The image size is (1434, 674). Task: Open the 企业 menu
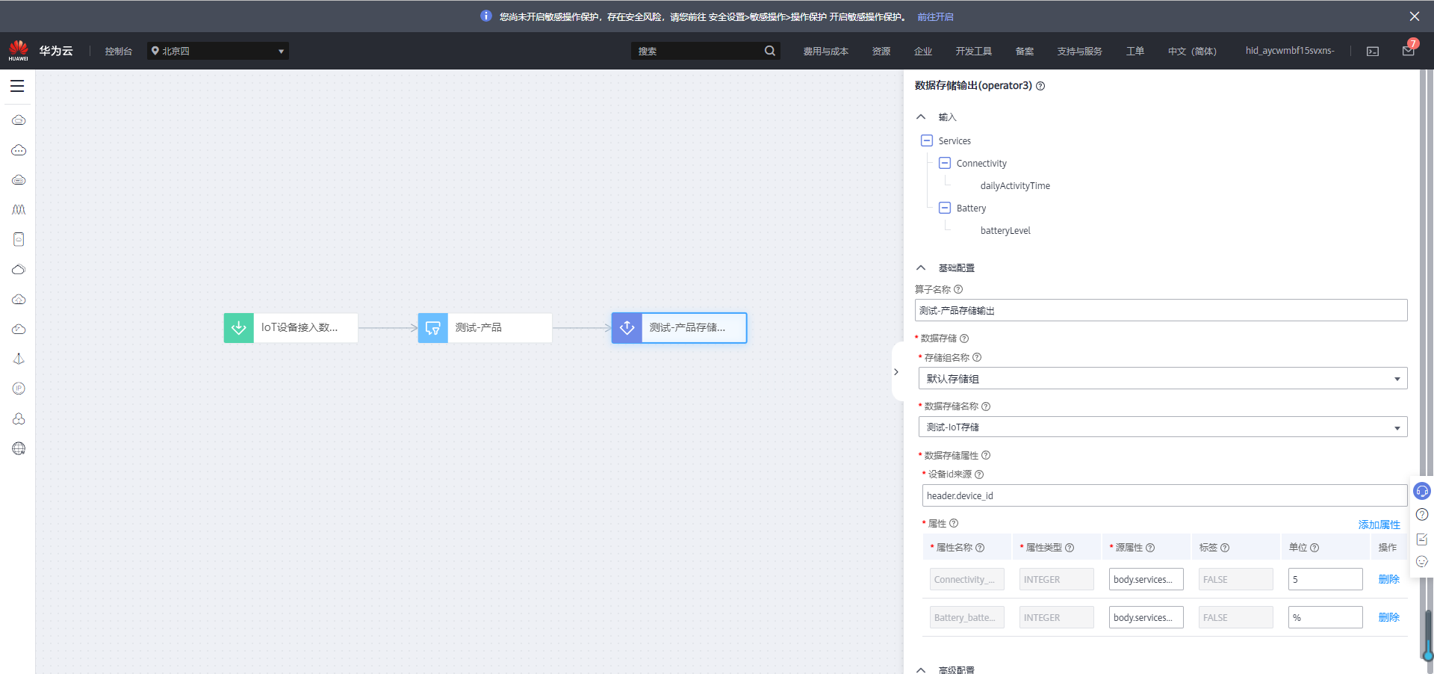[922, 51]
